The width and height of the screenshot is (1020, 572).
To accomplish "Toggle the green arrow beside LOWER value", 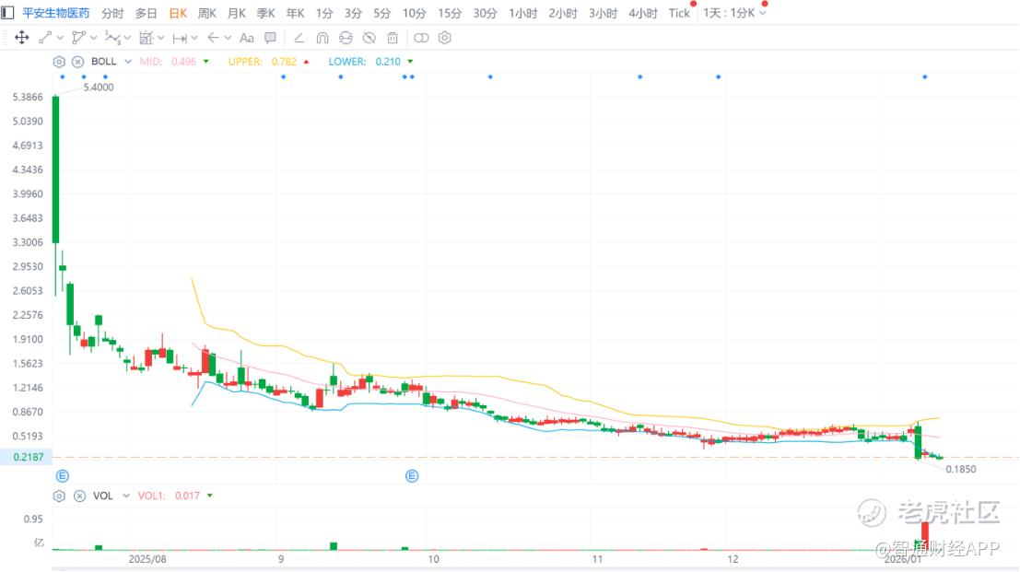I will [410, 62].
